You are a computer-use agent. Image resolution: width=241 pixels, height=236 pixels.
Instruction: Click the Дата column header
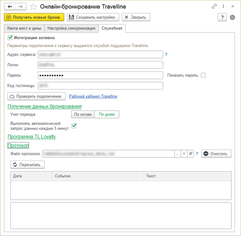(31, 176)
